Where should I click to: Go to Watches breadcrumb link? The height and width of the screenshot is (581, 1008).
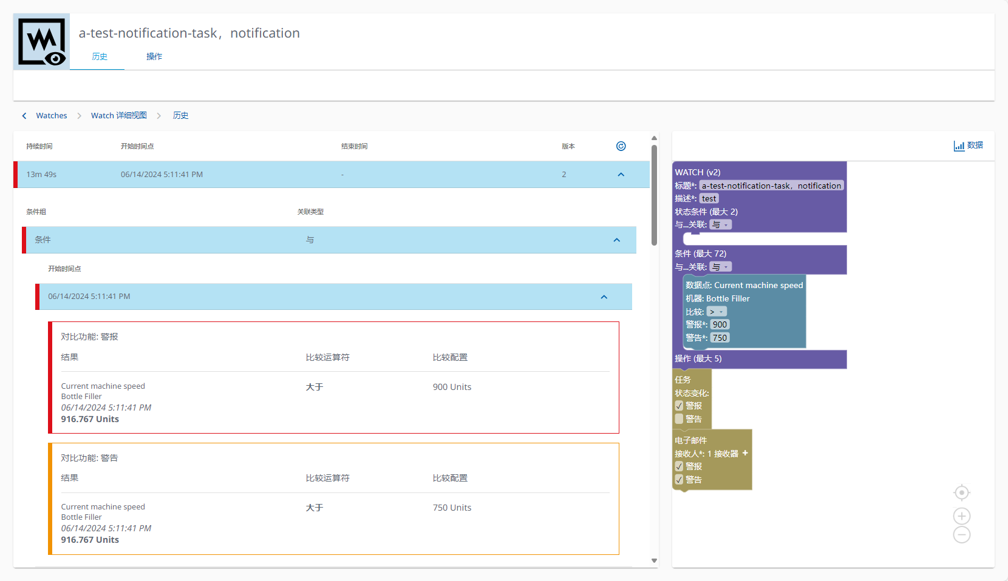52,116
